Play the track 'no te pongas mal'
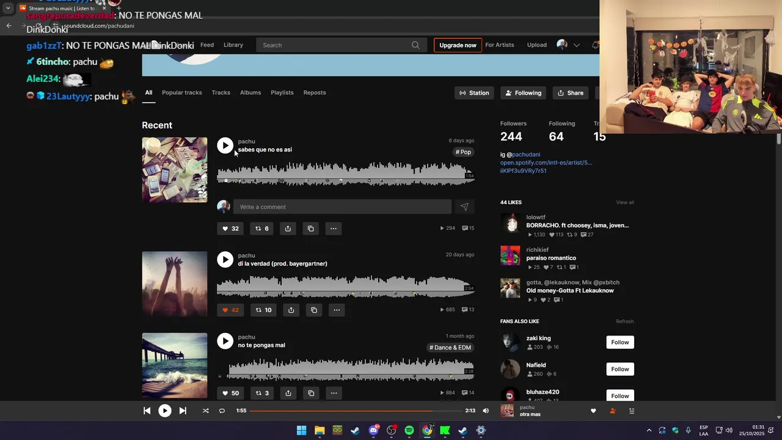782x440 pixels. (225, 341)
